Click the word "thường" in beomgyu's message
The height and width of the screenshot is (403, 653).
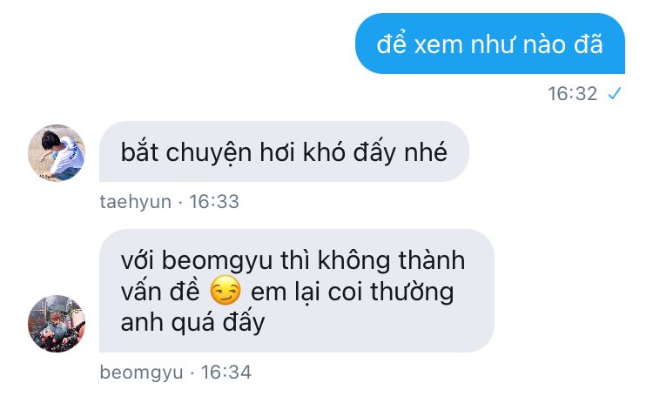coord(412,292)
